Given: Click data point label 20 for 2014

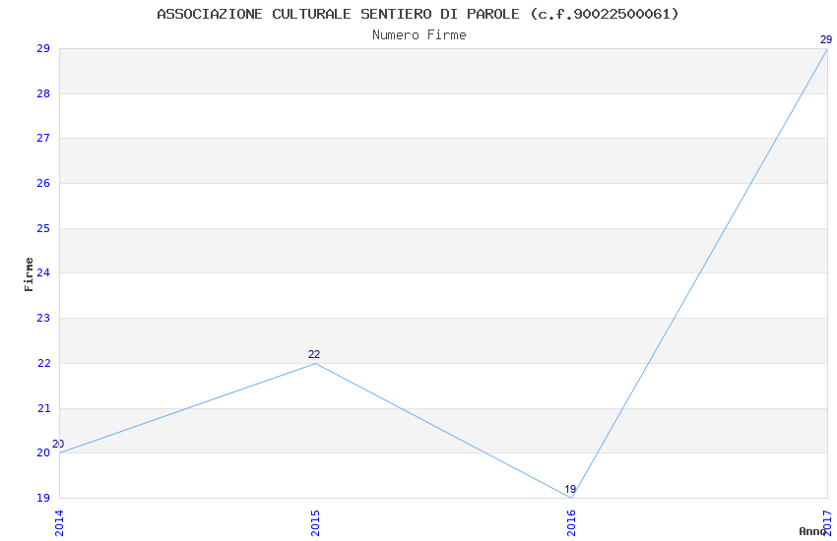Looking at the screenshot, I should click(58, 444).
